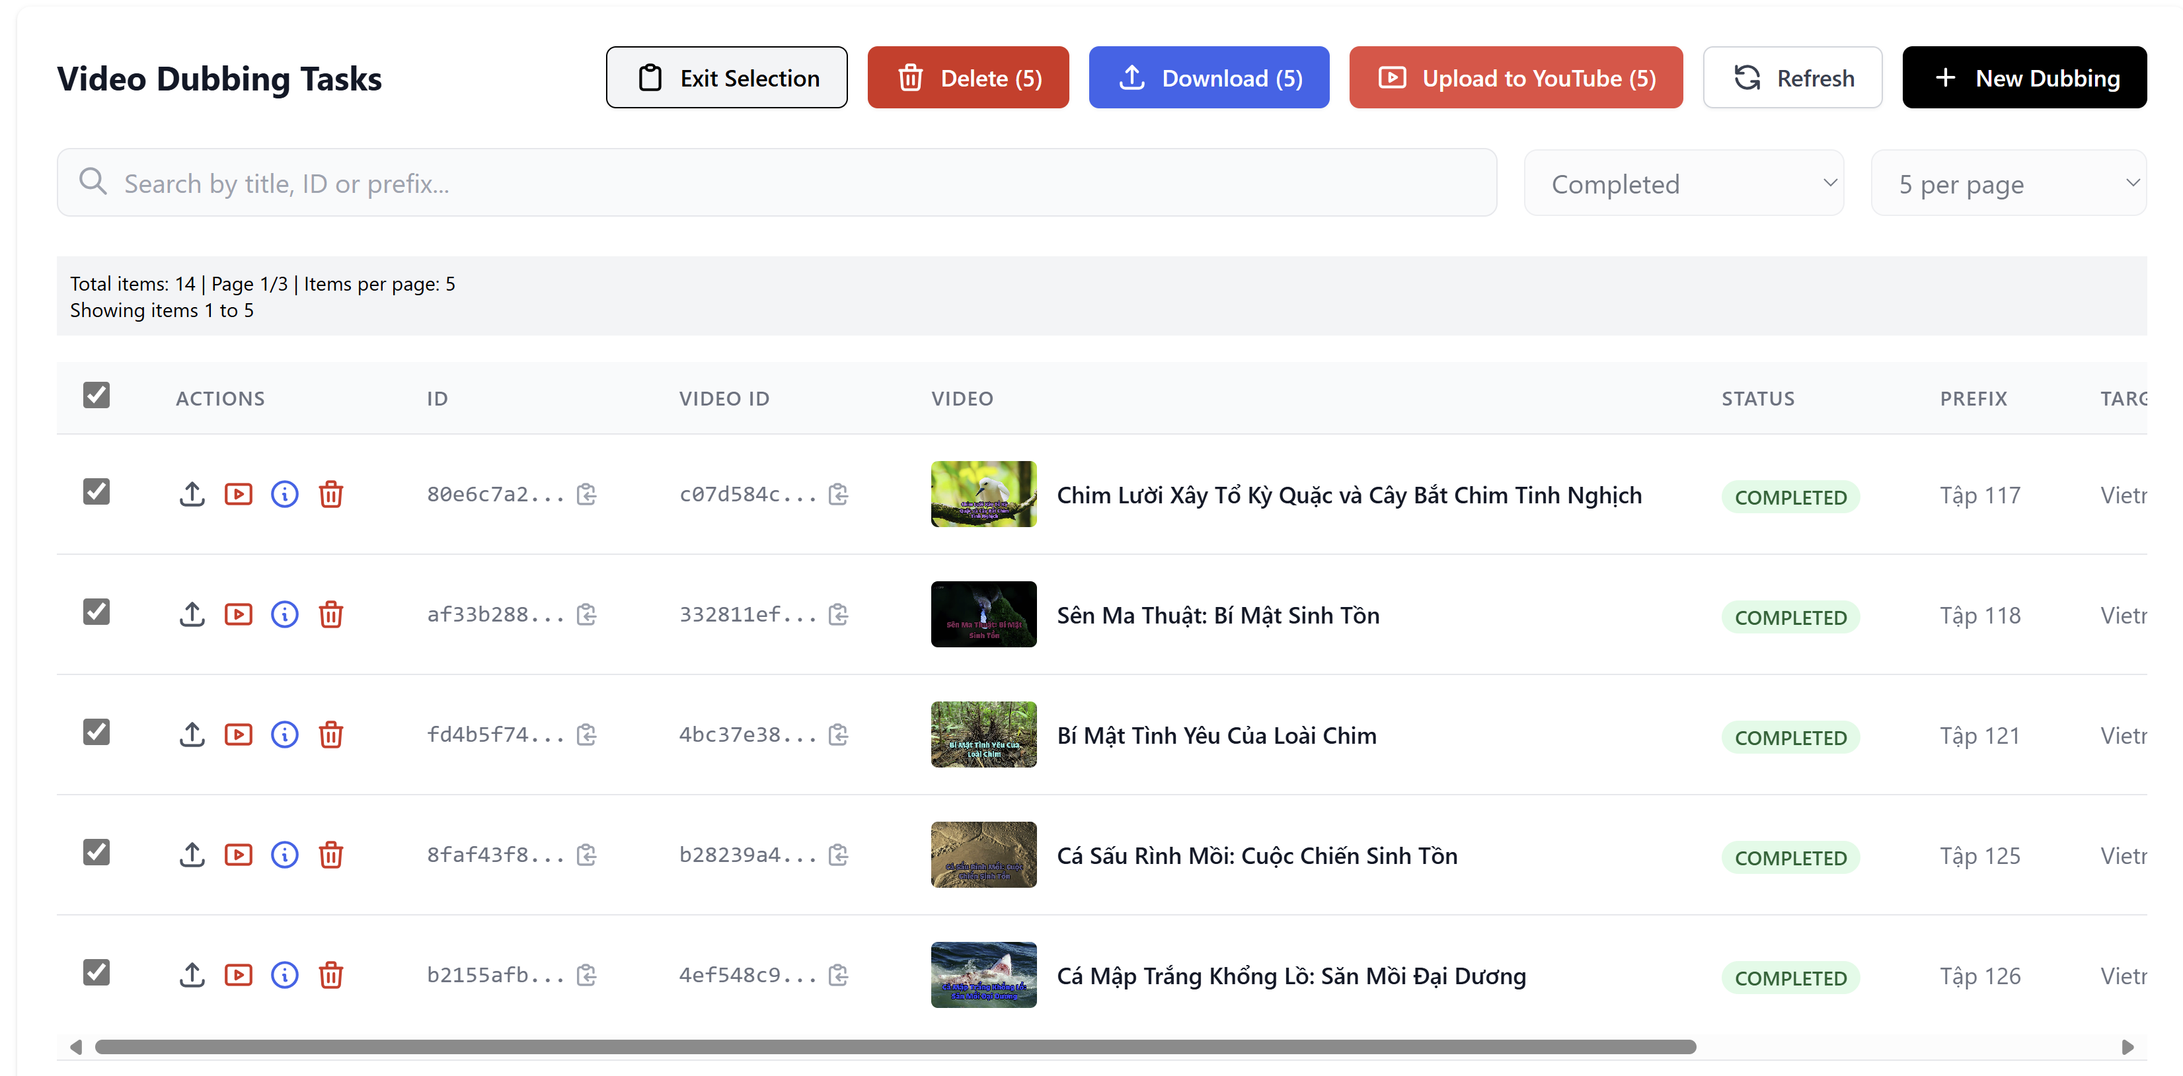Open the info icon for Bí Mật Tình Yêu row
The image size is (2183, 1076).
coord(285,735)
